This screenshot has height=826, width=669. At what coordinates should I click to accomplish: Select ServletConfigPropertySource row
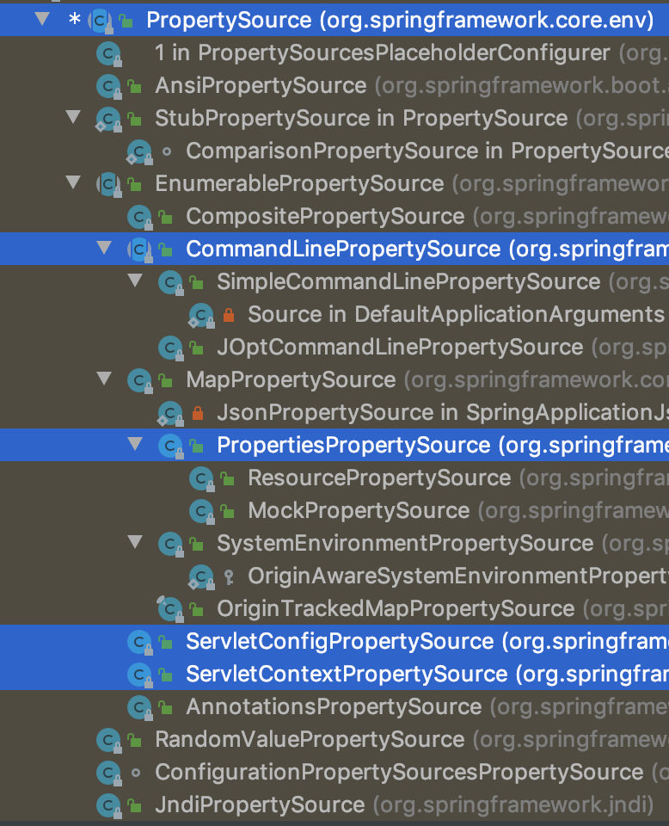point(334,640)
